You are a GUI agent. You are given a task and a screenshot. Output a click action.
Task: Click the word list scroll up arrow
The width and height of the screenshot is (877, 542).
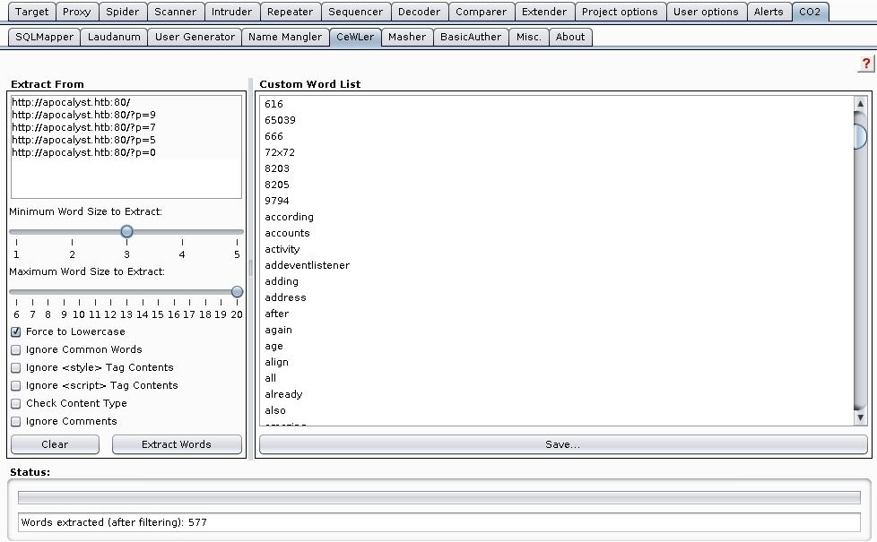pyautogui.click(x=860, y=103)
